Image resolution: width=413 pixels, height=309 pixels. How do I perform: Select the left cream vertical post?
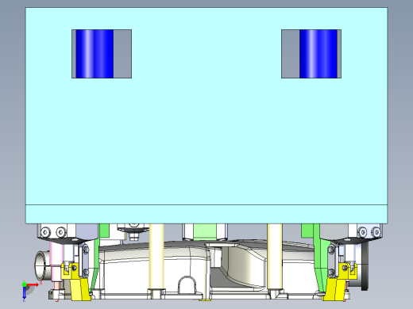pyautogui.click(x=156, y=257)
